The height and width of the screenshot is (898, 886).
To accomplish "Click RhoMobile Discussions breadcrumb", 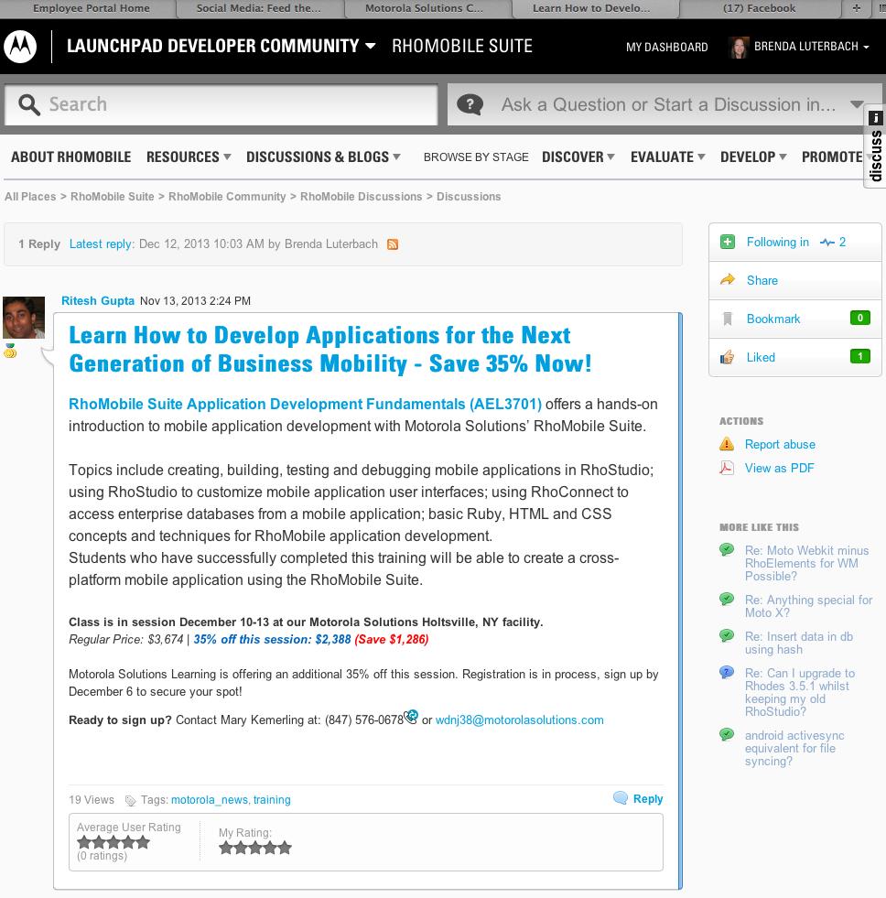I will click(361, 197).
